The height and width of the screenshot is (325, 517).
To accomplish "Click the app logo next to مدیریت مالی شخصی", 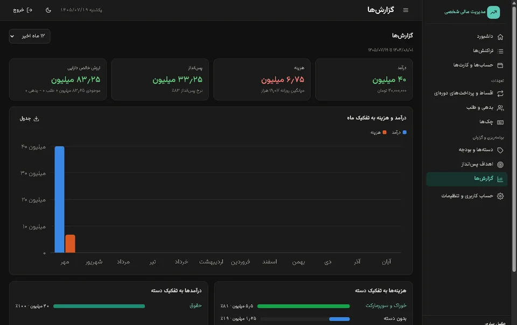I will [493, 12].
